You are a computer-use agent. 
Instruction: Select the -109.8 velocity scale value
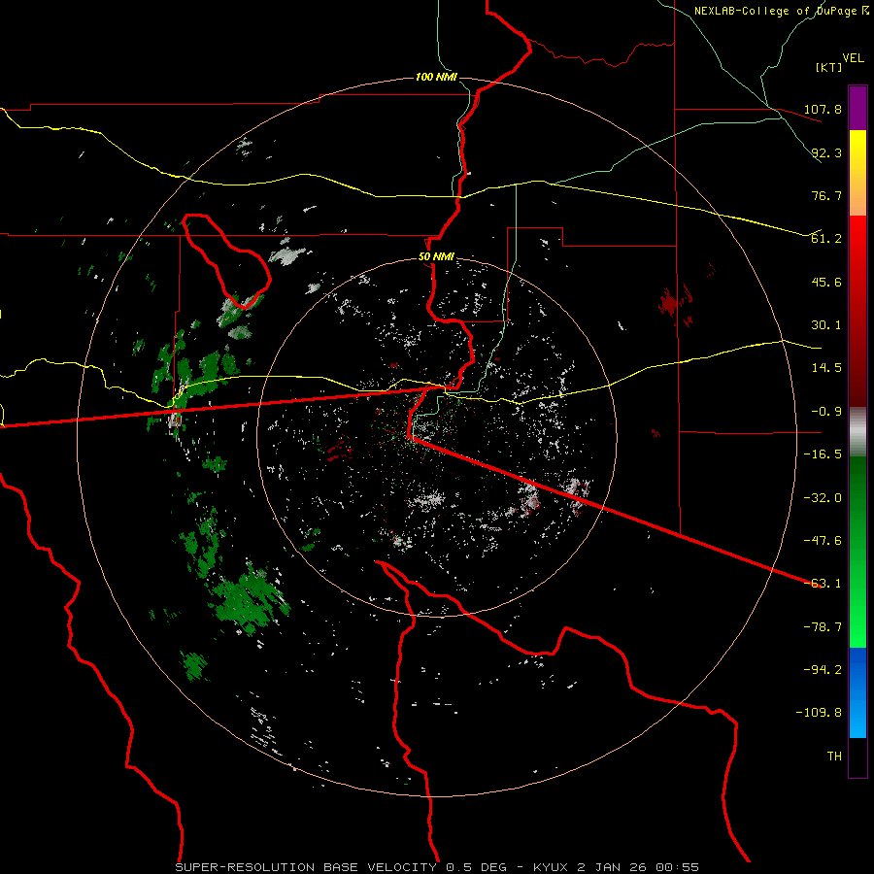click(x=819, y=713)
